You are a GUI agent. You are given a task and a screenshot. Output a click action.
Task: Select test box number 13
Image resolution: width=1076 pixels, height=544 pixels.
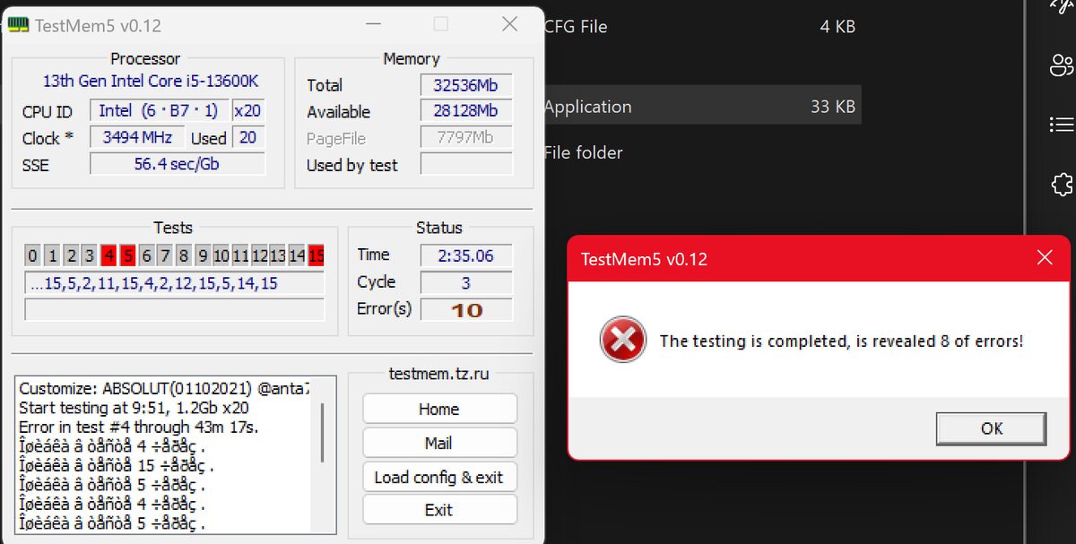pyautogui.click(x=278, y=255)
